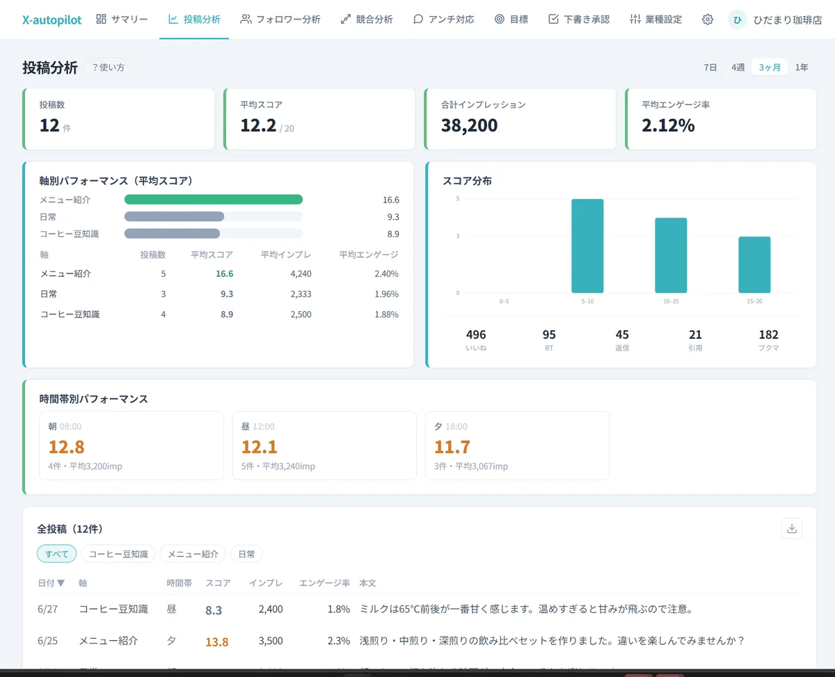The image size is (835, 677).
Task: Click the 5–10 score distribution bar
Action: pos(587,246)
